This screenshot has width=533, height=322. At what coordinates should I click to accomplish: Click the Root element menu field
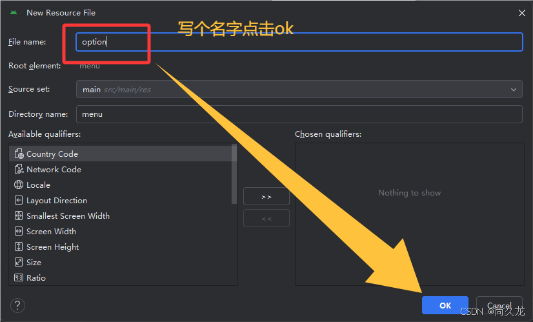90,66
